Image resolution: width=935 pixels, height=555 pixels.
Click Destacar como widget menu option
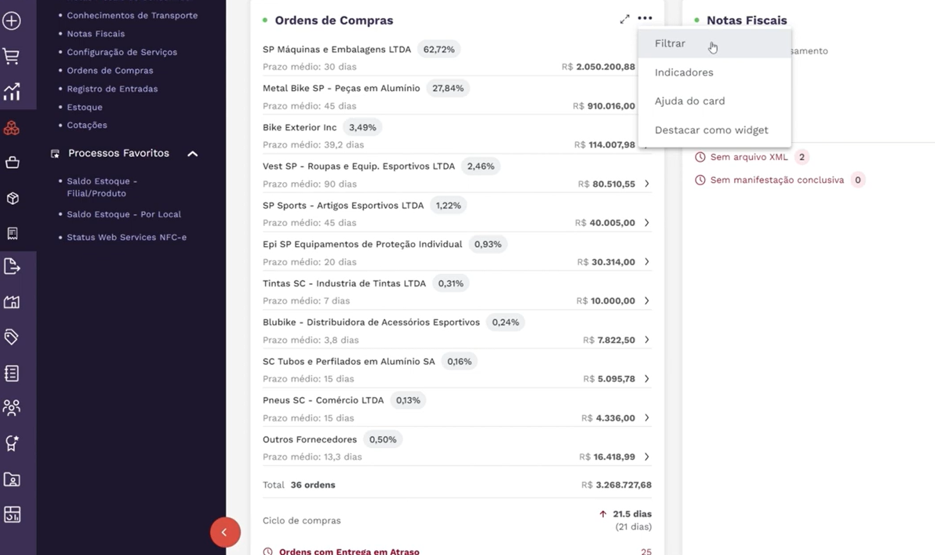coord(711,130)
